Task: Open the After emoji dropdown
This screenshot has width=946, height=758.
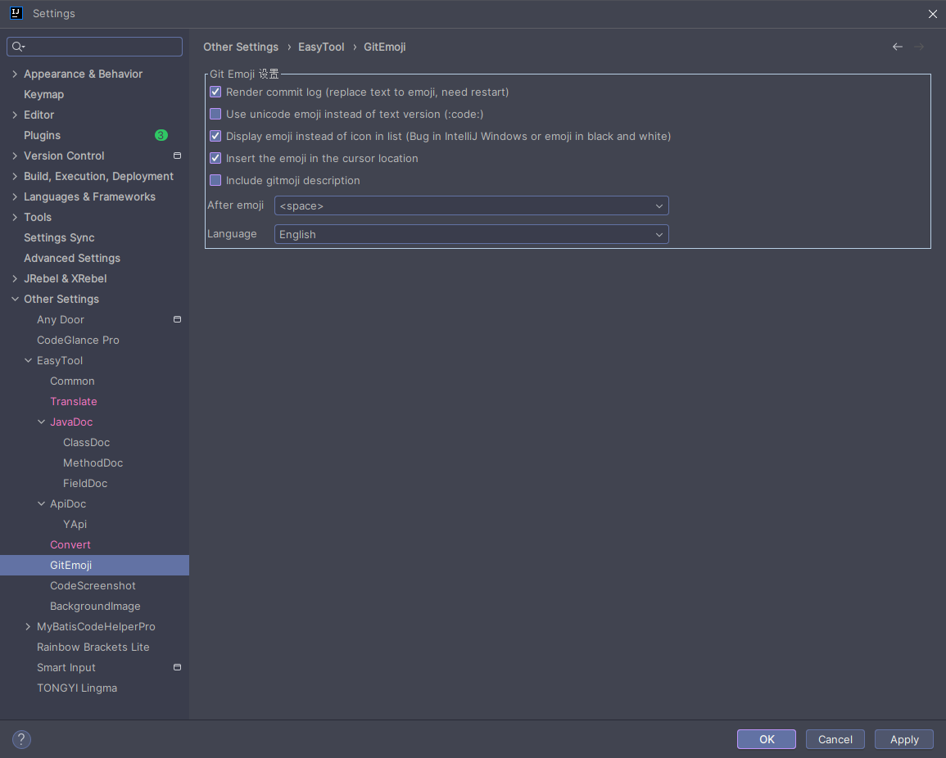Action: (x=471, y=205)
